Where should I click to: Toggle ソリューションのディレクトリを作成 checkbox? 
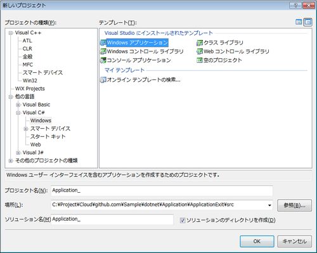click(x=183, y=221)
